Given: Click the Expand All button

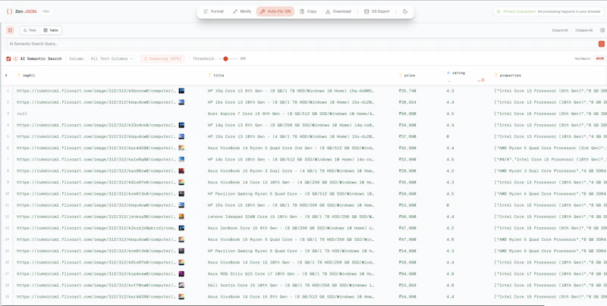Looking at the screenshot, I should click(x=560, y=30).
